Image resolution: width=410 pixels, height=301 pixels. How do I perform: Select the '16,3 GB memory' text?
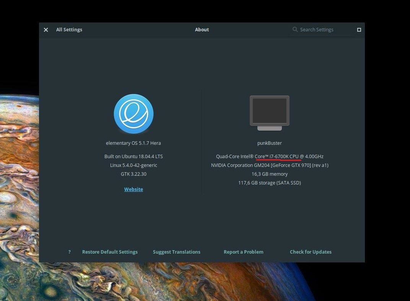pyautogui.click(x=270, y=174)
